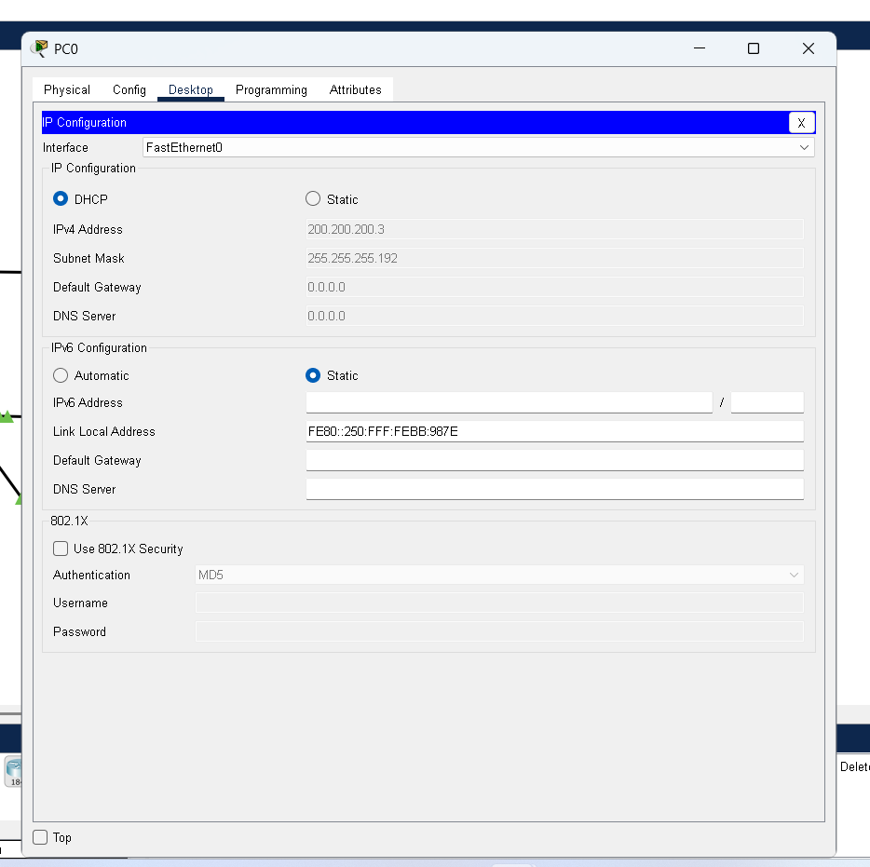The width and height of the screenshot is (870, 867).
Task: Click the Link Local Address field
Action: [x=554, y=431]
